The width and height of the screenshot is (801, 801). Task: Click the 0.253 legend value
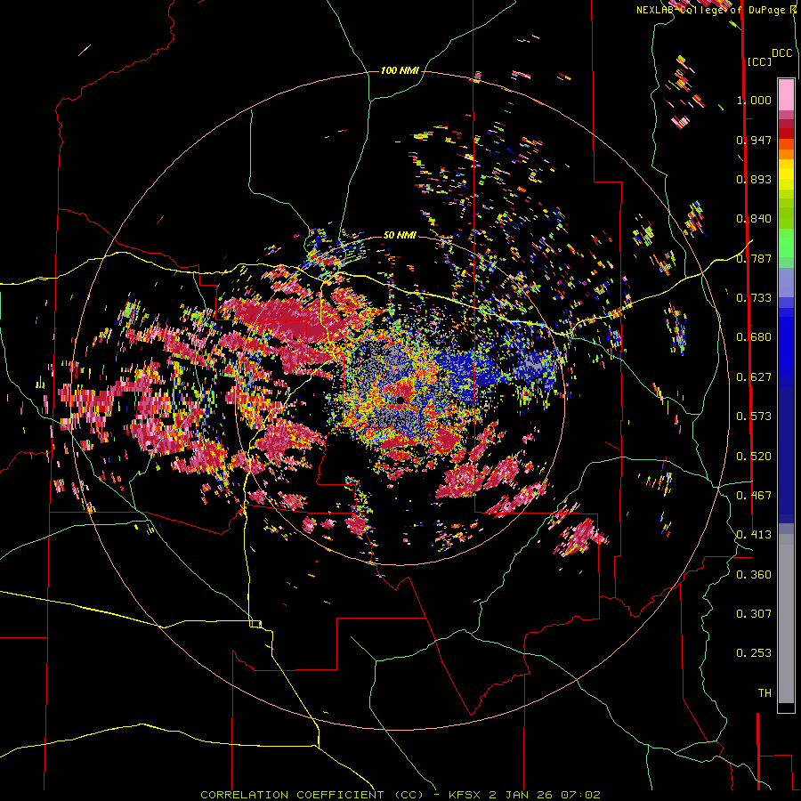[x=754, y=653]
